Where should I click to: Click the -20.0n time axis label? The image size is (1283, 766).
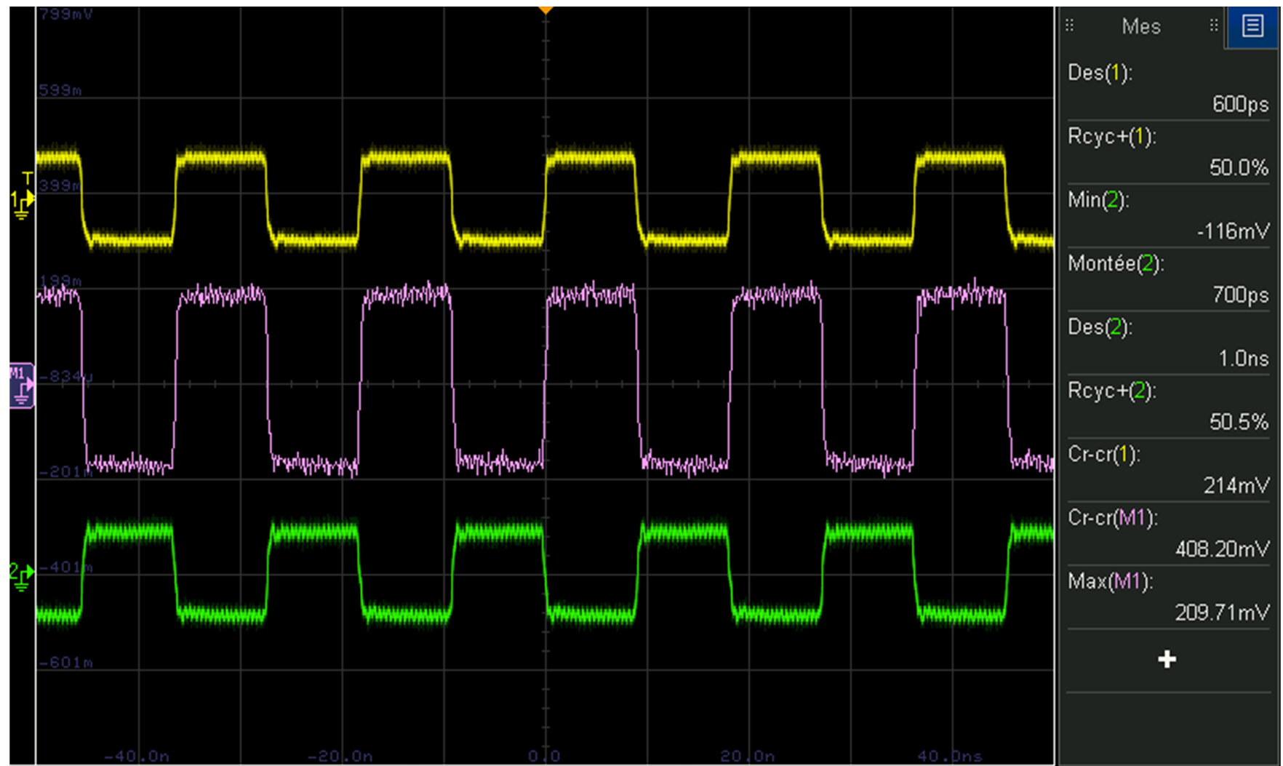click(x=340, y=757)
